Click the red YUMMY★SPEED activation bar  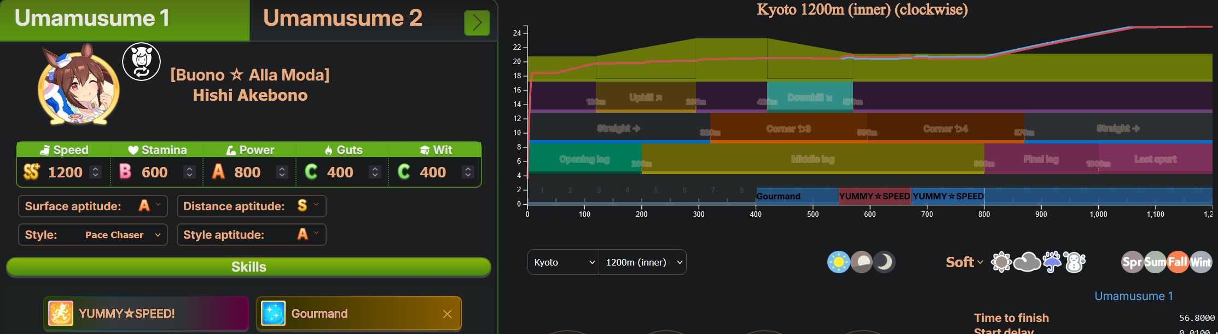(875, 196)
